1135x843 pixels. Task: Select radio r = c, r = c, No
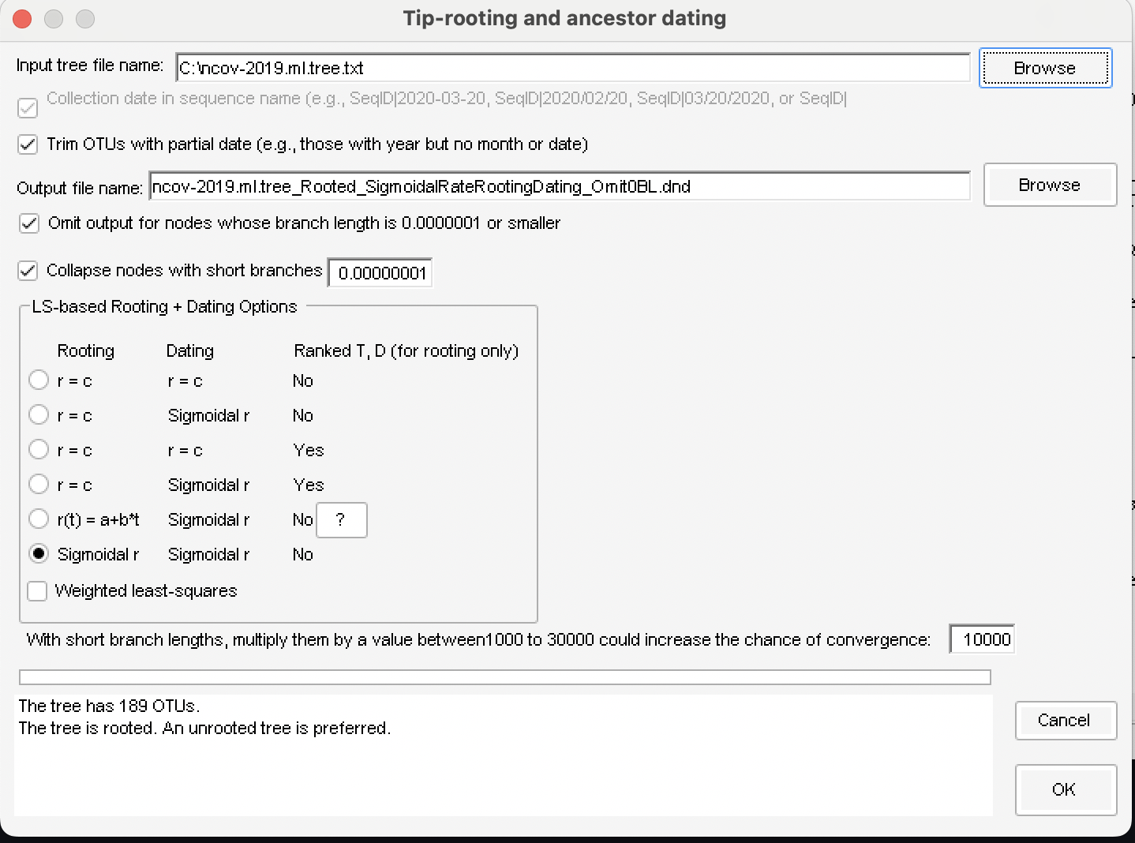point(39,380)
